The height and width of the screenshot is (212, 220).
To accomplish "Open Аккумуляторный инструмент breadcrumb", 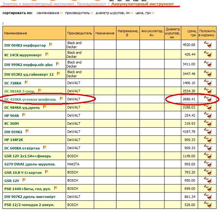I will pyautogui.click(x=143, y=4).
